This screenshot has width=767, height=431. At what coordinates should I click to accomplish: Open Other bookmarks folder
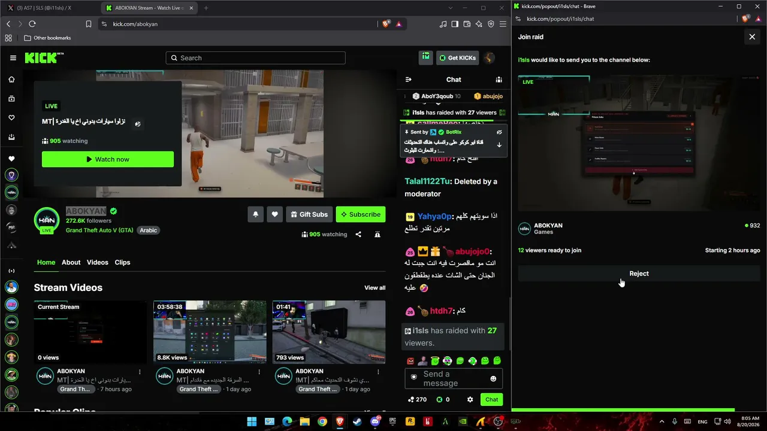tap(47, 38)
